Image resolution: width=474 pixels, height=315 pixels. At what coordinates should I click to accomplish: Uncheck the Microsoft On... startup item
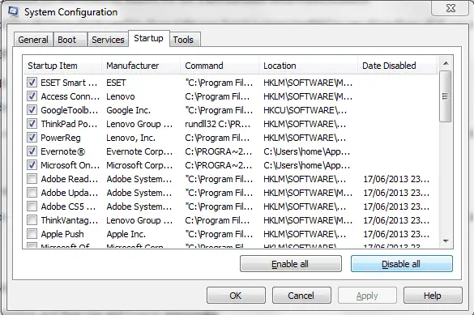pos(32,165)
